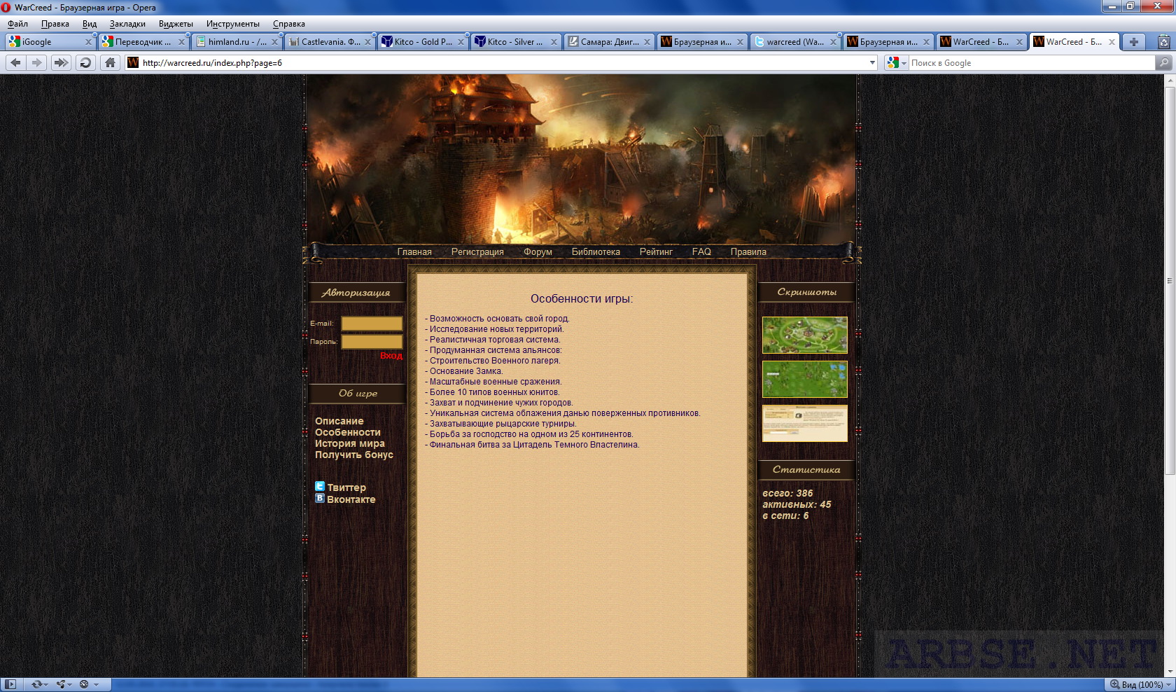The height and width of the screenshot is (692, 1176).
Task: Open the Правка menu
Action: (55, 24)
